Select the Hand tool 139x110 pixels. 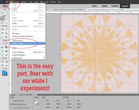coord(6,12)
